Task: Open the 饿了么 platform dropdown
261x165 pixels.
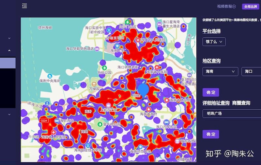Action: (x=214, y=42)
